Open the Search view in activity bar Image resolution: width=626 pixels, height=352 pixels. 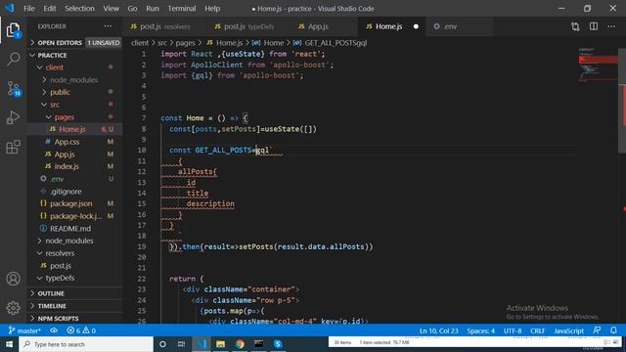tap(13, 59)
